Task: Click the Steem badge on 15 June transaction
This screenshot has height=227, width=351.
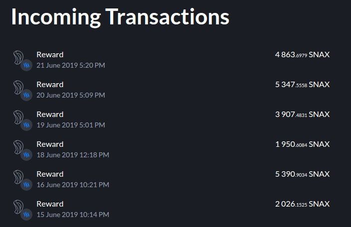Action: point(26,215)
